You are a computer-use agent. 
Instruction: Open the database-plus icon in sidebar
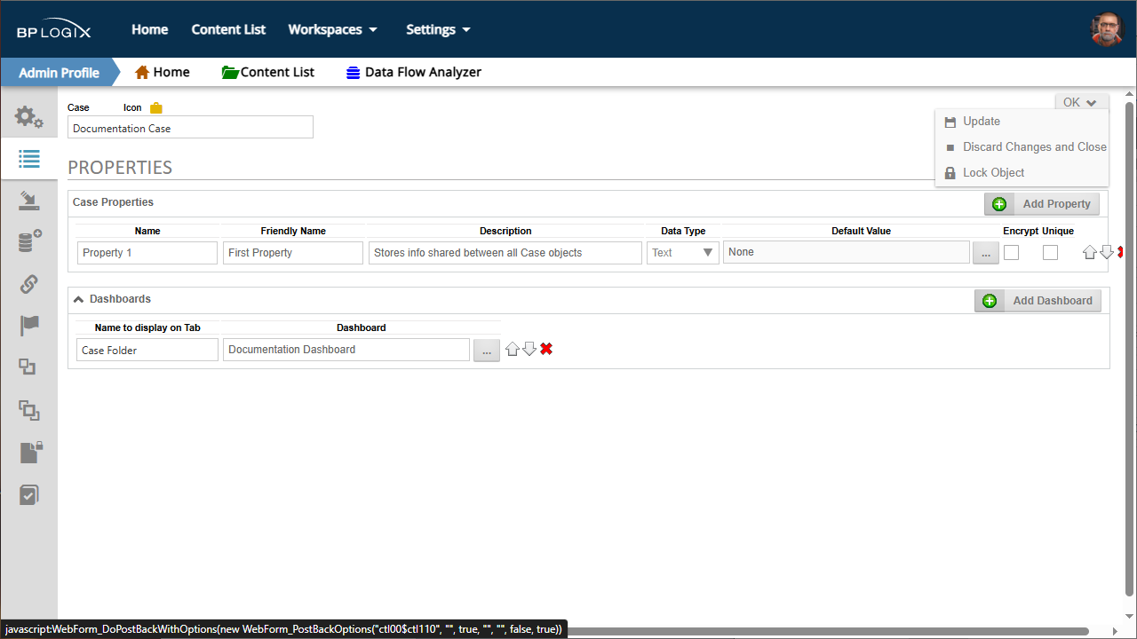click(28, 241)
